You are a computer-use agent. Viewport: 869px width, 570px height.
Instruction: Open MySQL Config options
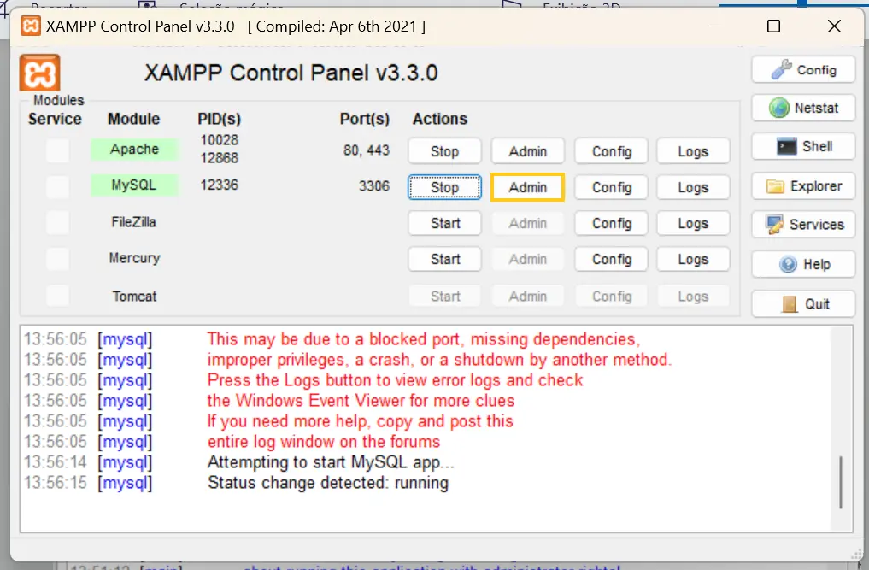coord(611,187)
